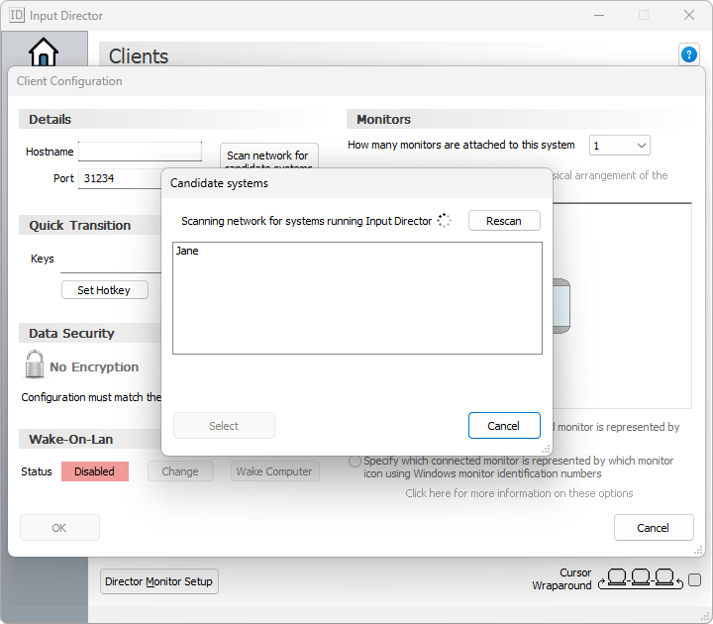Image resolution: width=713 pixels, height=624 pixels.
Task: Click the scanning progress spinner
Action: (444, 221)
